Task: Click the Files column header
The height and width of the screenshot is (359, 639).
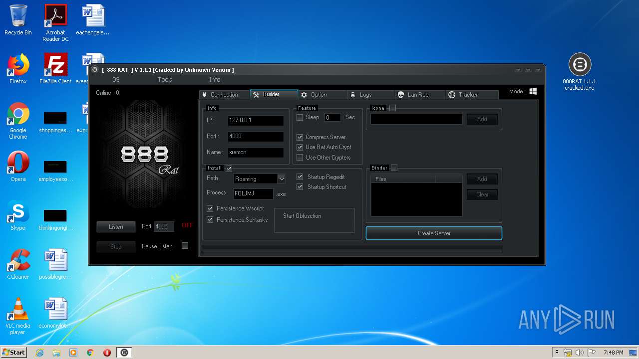Action: click(403, 179)
